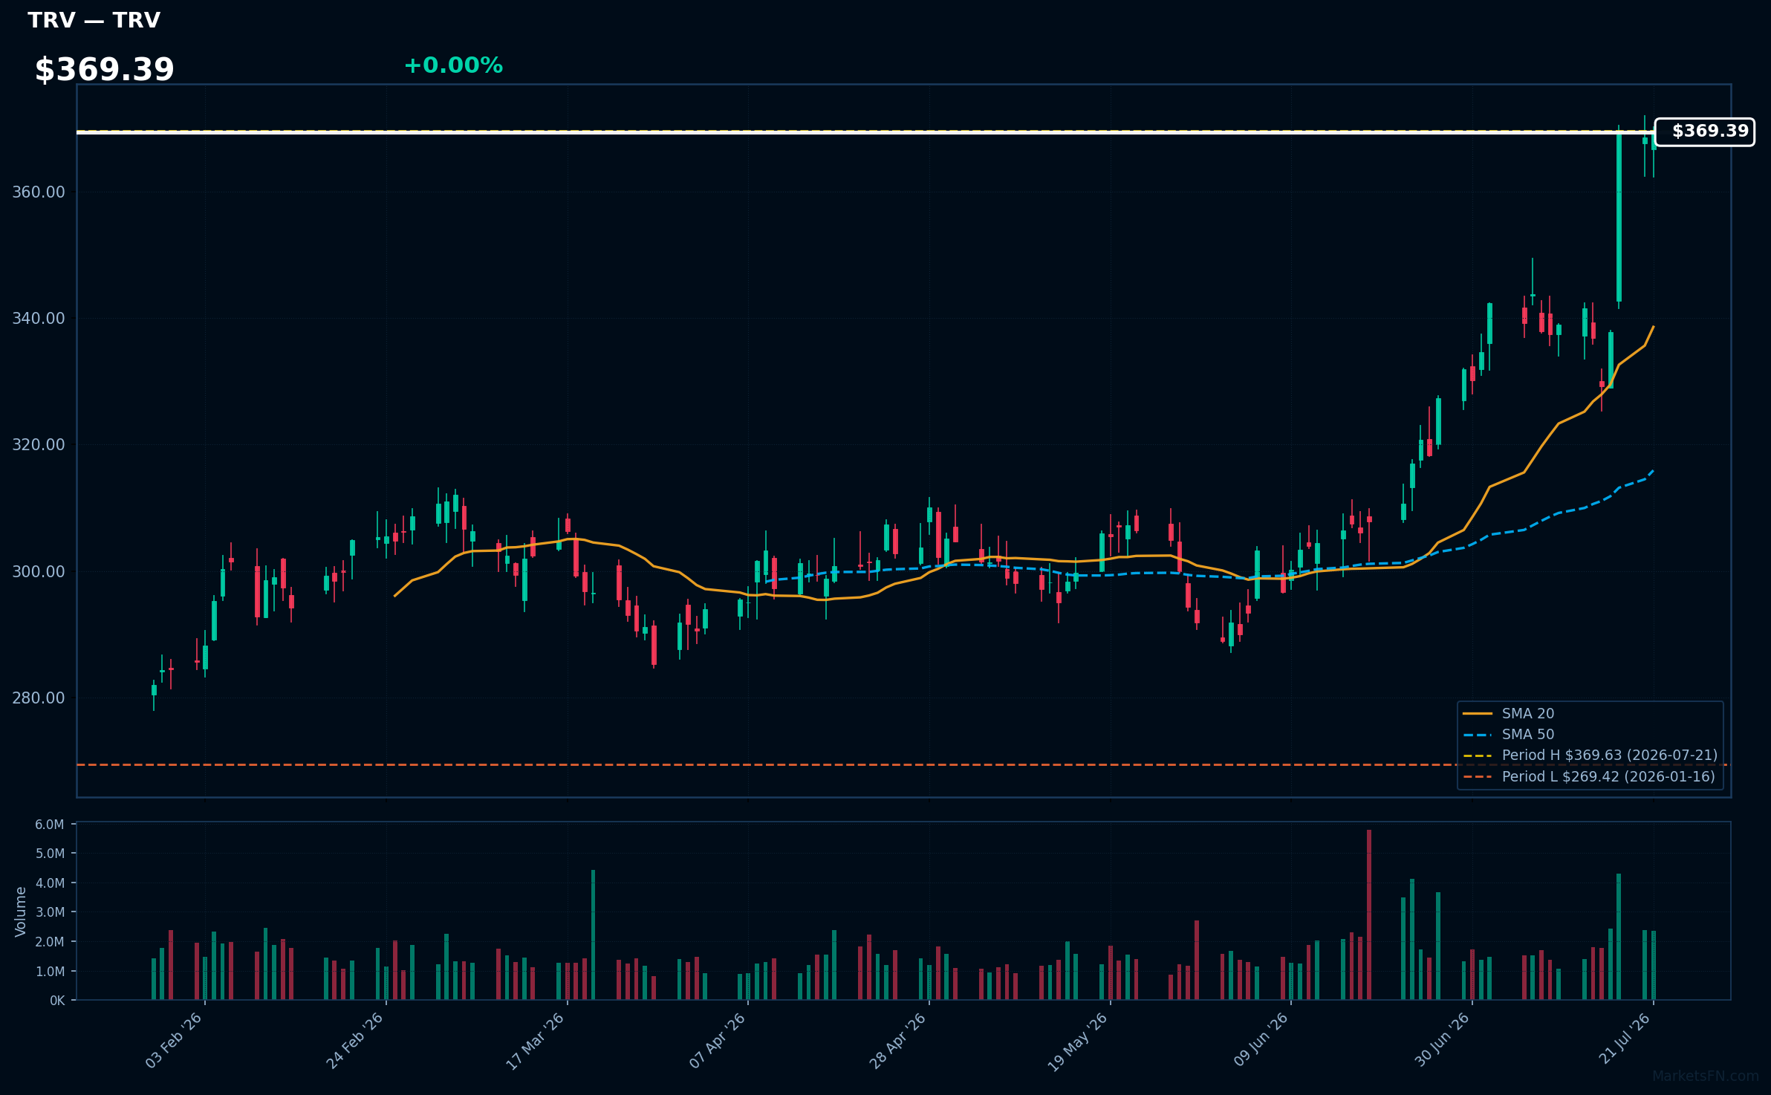Click Period L $269.42 legend entry

coord(1589,776)
